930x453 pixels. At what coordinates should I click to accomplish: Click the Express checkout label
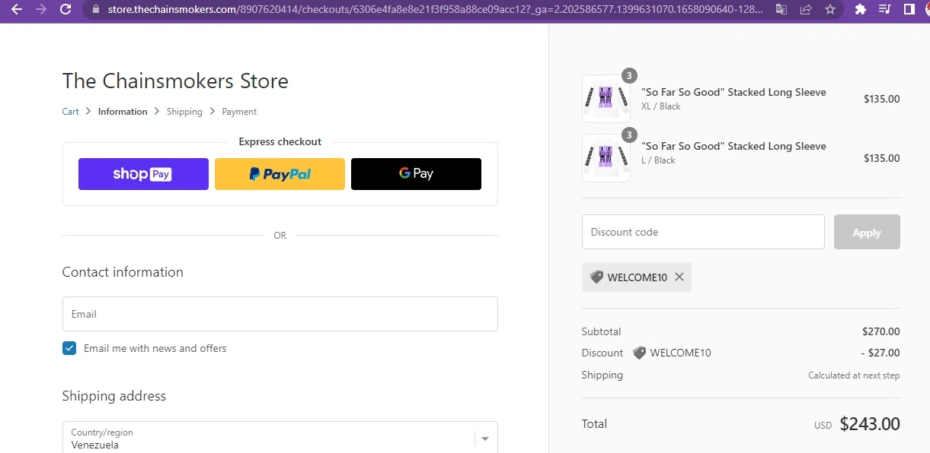280,141
